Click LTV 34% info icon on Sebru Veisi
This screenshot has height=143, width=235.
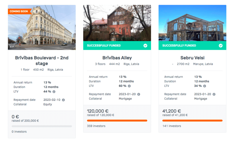(204, 86)
